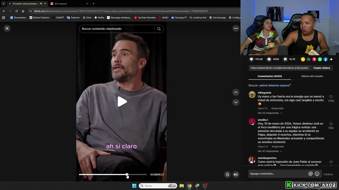Mute the video with speaker icon
The height and width of the screenshot is (190, 339).
point(236,174)
